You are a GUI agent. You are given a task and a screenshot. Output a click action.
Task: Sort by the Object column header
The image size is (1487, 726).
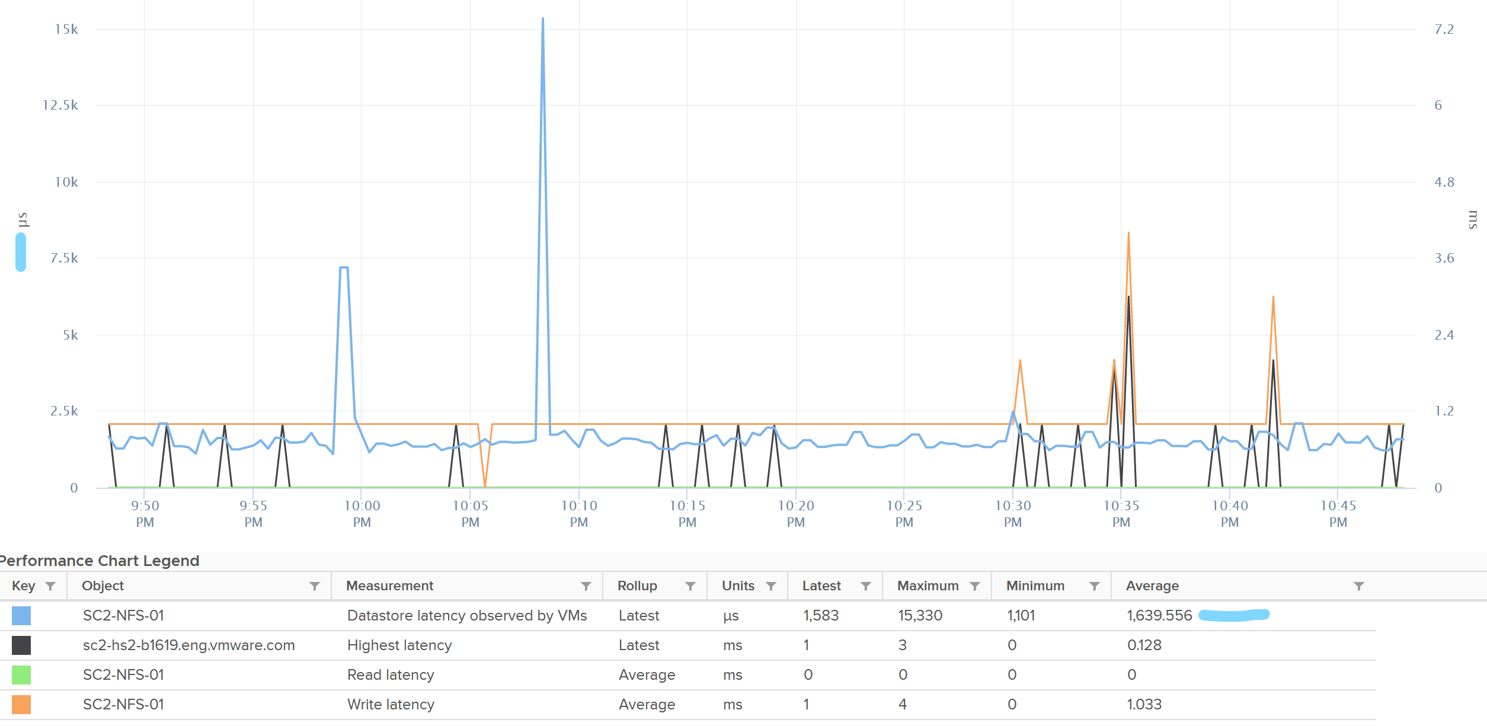[103, 586]
